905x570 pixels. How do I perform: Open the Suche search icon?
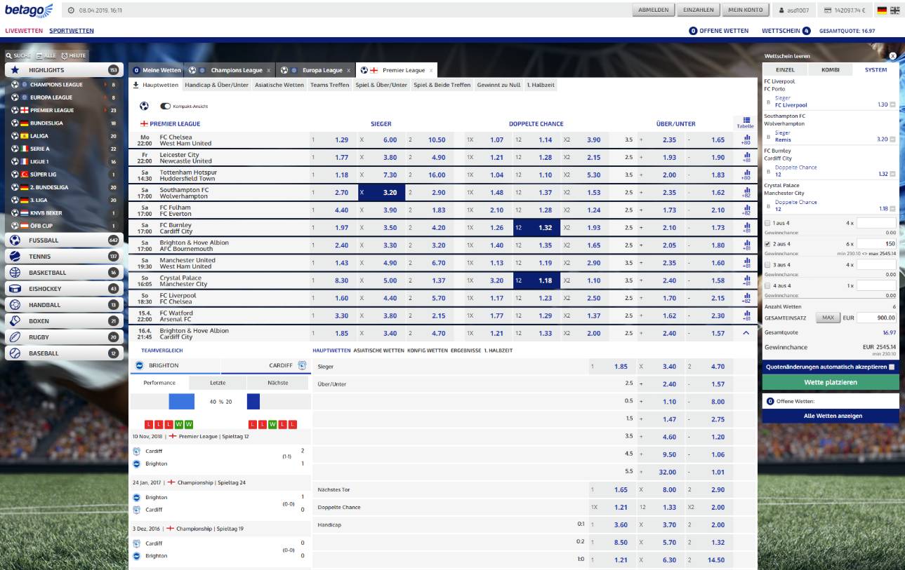(8, 55)
